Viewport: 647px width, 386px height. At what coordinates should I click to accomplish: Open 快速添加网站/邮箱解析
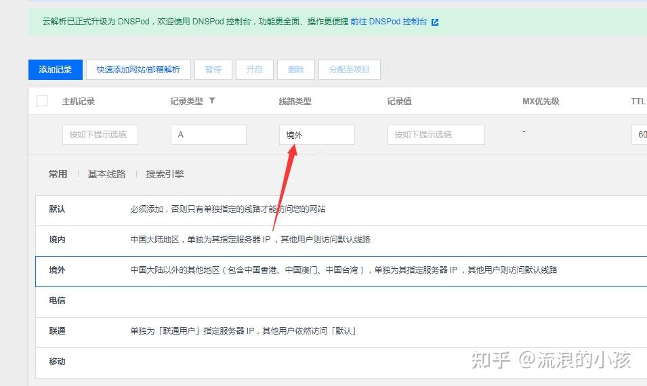[138, 70]
